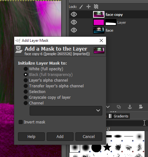
Task: Select the dense round splatter brush next to star
Action: point(118,147)
